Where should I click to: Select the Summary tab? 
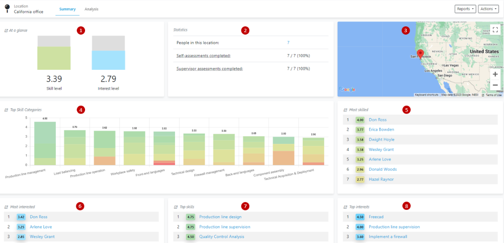click(x=67, y=9)
